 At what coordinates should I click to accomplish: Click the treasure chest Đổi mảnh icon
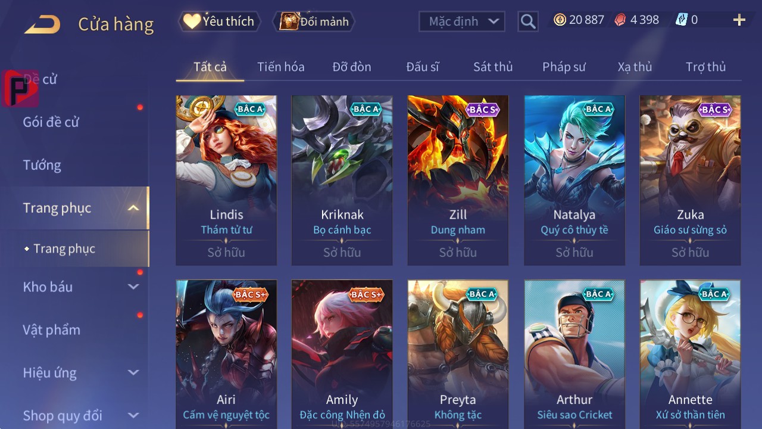pyautogui.click(x=289, y=21)
